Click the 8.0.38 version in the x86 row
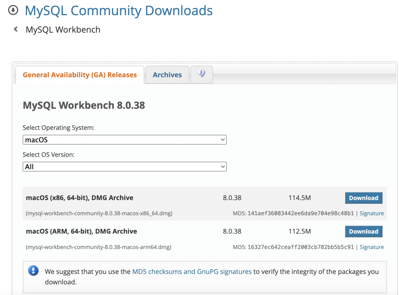 pyautogui.click(x=232, y=198)
